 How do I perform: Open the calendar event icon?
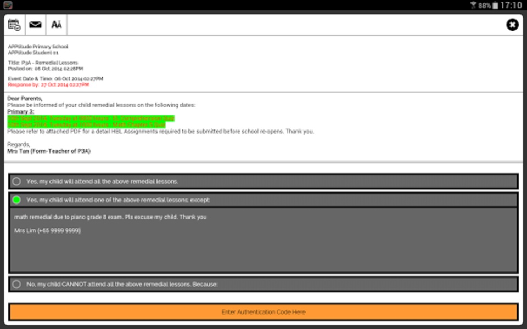pos(14,25)
